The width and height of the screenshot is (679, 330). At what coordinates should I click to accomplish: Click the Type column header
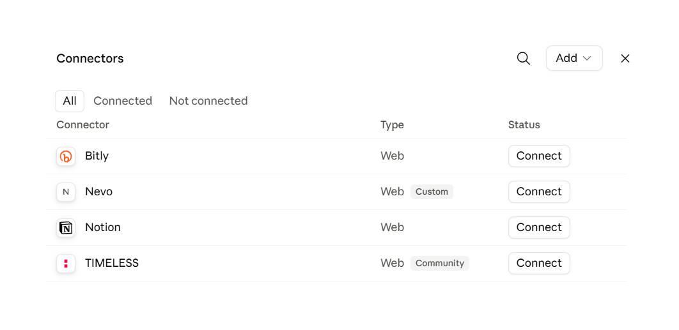(392, 125)
